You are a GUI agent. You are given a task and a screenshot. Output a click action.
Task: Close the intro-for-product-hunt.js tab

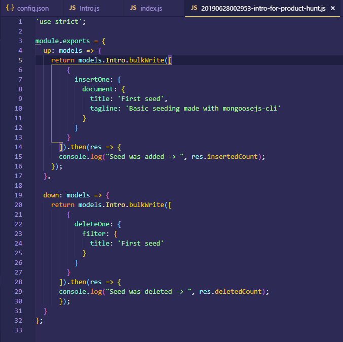(333, 8)
